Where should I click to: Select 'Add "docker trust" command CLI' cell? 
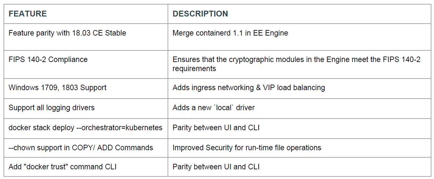[x=63, y=167]
